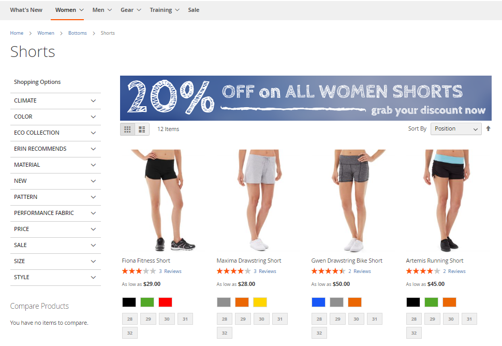Set ascending sort direction arrow
Screen dimensions: 502x346
[x=488, y=128]
